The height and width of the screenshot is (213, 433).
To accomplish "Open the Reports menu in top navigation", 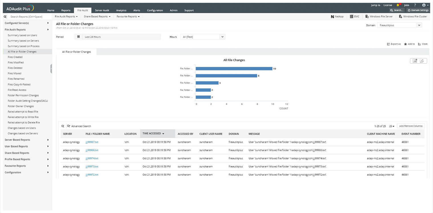I will coord(66,10).
